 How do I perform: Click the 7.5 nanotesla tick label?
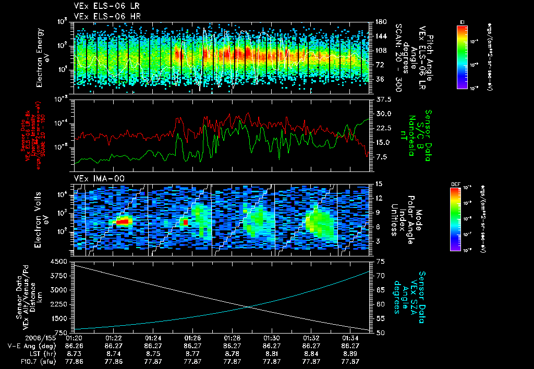click(x=381, y=157)
